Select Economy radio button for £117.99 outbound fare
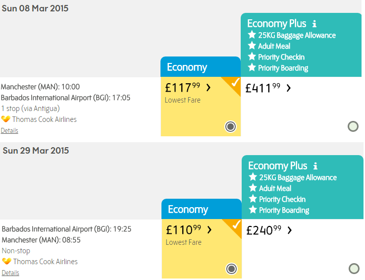 click(x=230, y=126)
